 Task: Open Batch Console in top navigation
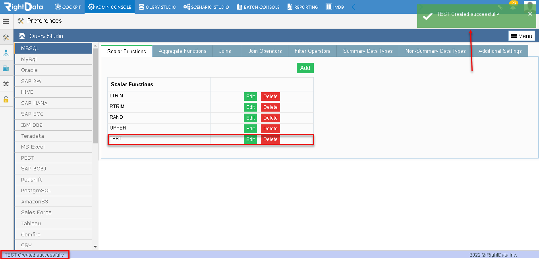(258, 7)
